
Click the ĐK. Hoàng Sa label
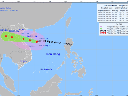pos(45,46)
